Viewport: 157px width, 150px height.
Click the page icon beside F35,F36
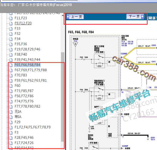pos(11,44)
